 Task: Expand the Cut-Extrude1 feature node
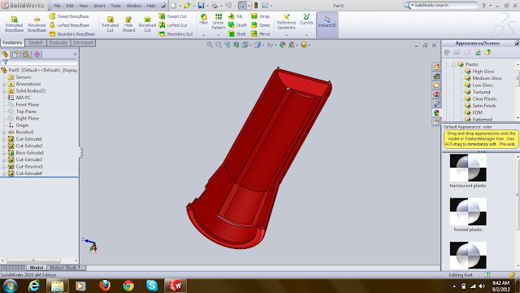coord(4,139)
